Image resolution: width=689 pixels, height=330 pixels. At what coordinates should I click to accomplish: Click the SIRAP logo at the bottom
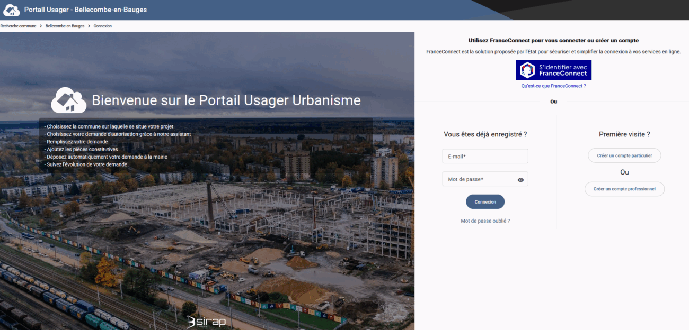[207, 322]
